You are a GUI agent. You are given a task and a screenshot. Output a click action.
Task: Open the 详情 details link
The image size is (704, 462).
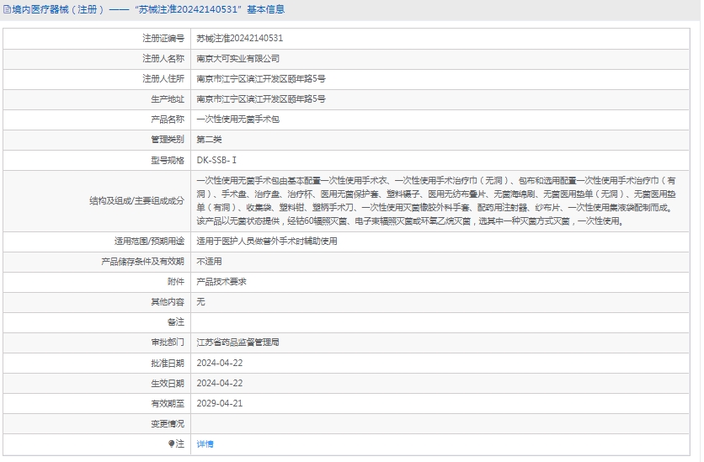[x=205, y=443]
